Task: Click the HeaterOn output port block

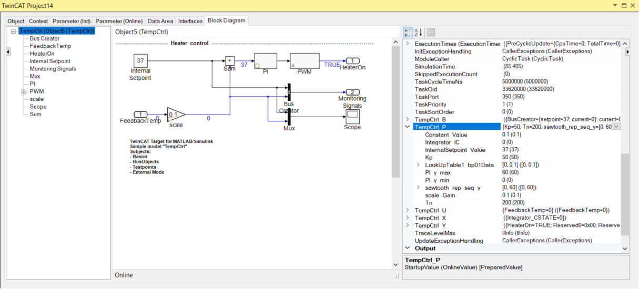Action: (352, 61)
